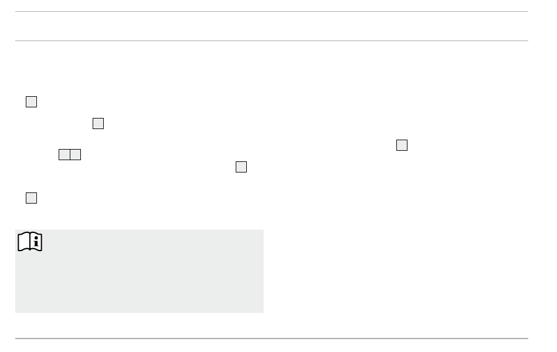Click the second horizontal divider under the header
The height and width of the screenshot is (352, 557).
[271, 40]
